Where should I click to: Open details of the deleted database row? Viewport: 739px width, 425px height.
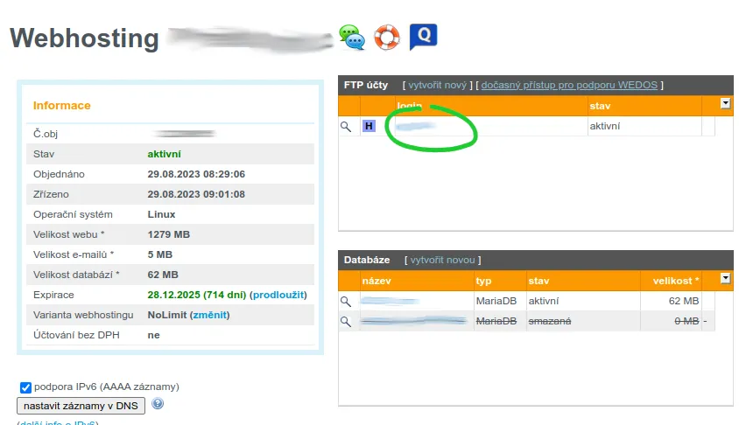click(x=346, y=322)
